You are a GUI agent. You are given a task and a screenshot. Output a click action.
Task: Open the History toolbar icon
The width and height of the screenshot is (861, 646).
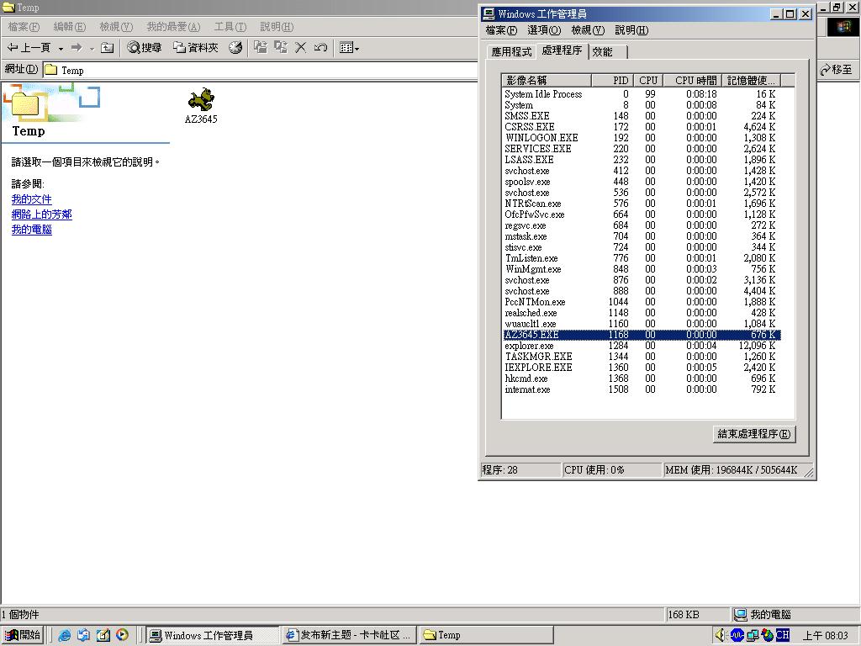[235, 48]
